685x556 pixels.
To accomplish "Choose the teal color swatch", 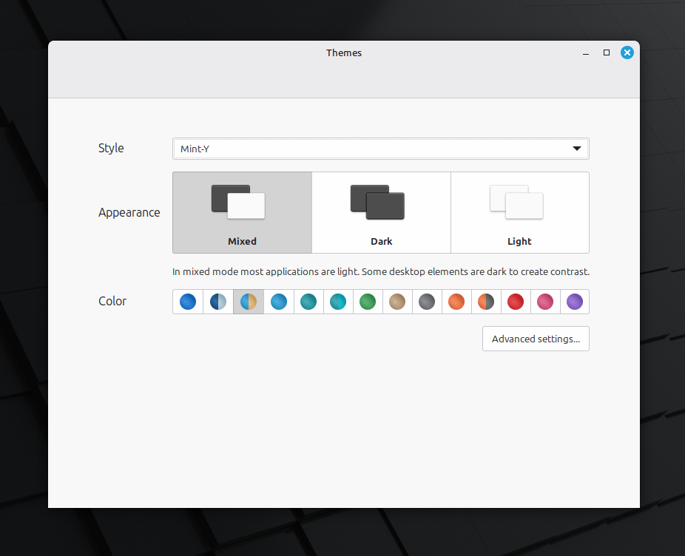I will tap(308, 302).
